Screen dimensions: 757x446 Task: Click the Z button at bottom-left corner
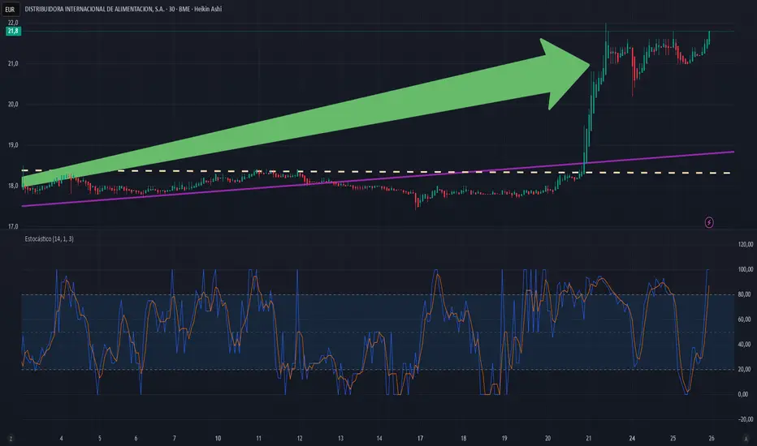point(11,438)
